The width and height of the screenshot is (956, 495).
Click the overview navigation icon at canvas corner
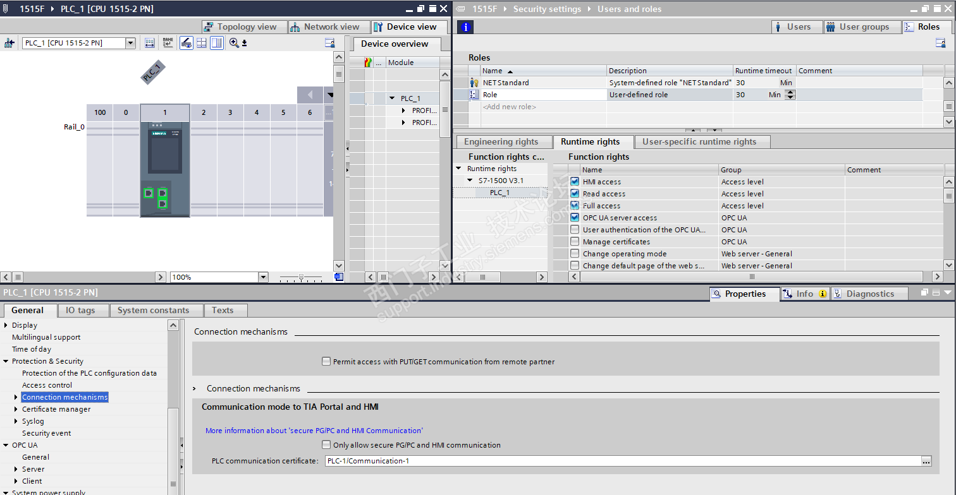tap(339, 277)
